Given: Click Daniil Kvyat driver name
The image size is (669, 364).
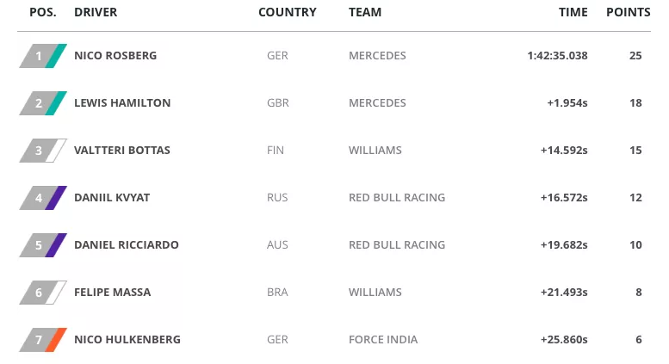Looking at the screenshot, I should (x=112, y=198).
